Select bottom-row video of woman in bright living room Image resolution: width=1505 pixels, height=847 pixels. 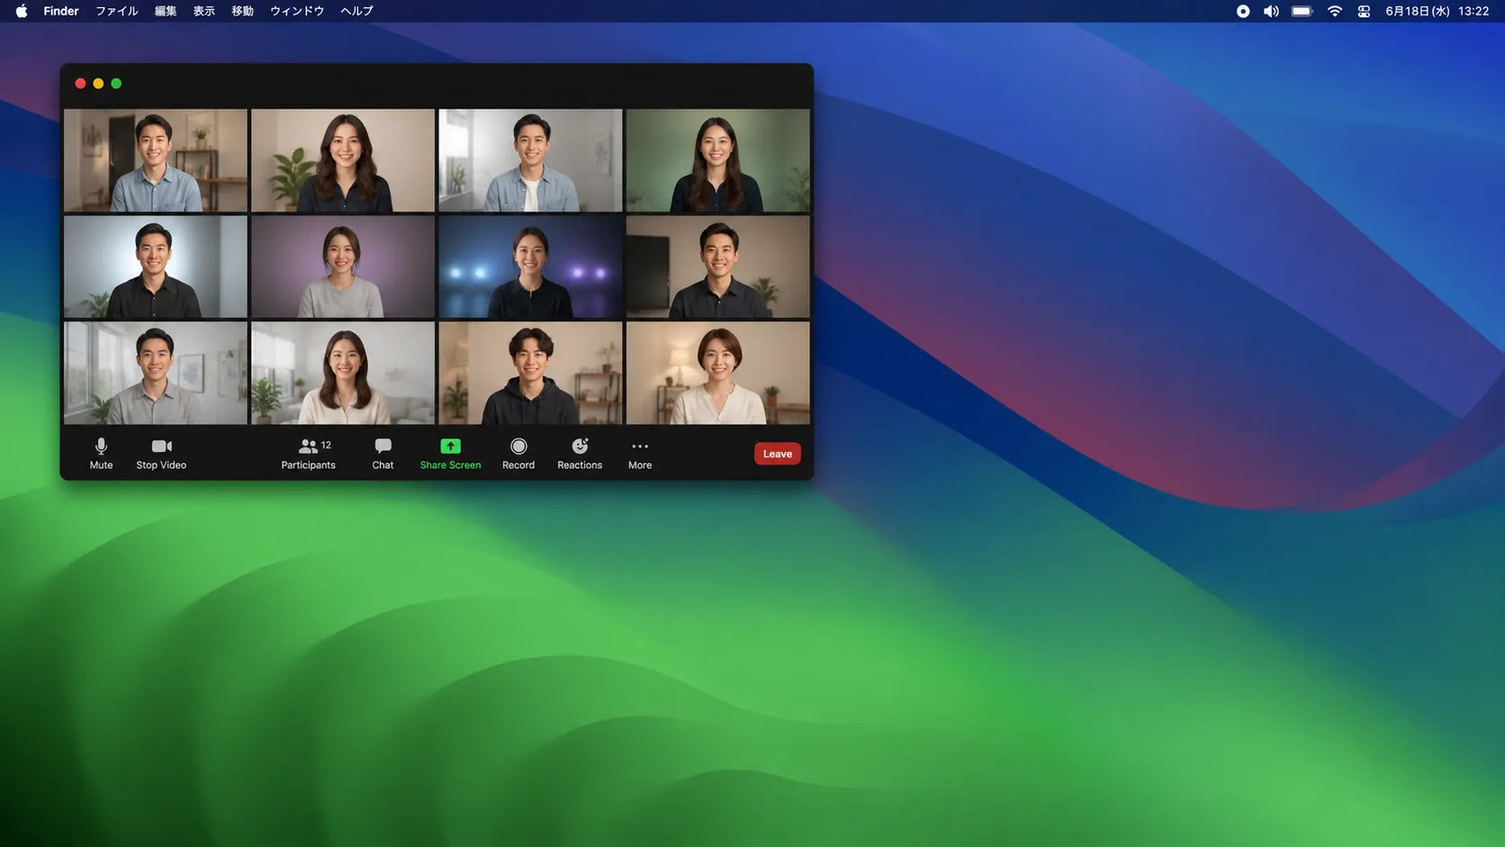pos(343,373)
